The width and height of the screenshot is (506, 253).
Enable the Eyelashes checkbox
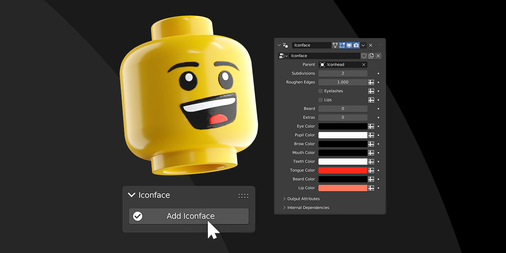(321, 91)
